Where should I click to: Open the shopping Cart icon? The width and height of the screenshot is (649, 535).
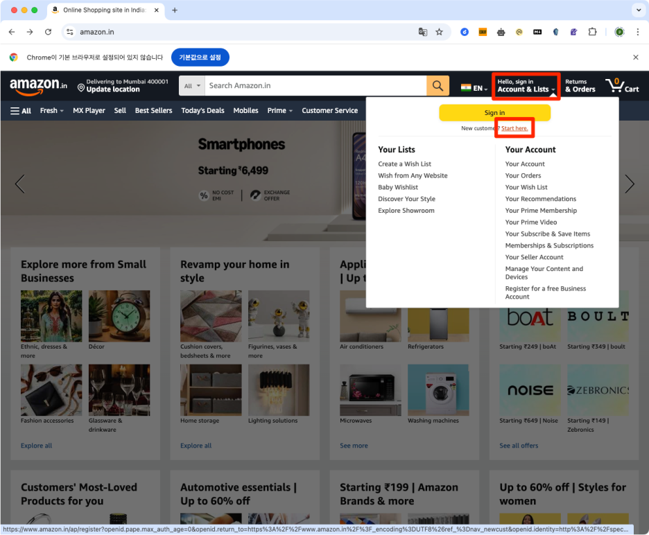coord(622,86)
